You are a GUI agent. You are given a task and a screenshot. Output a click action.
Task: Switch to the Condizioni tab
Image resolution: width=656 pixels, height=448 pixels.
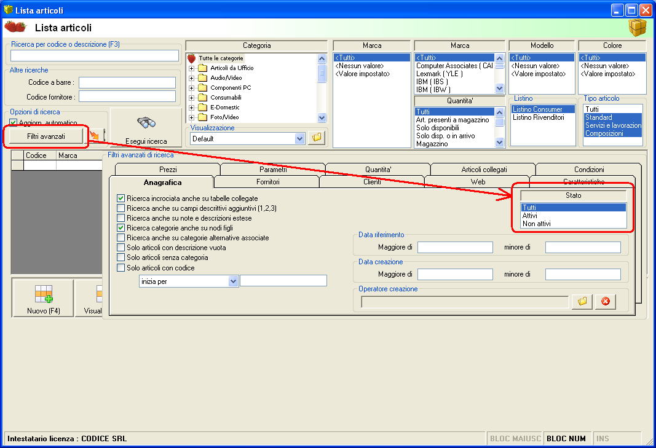click(588, 170)
